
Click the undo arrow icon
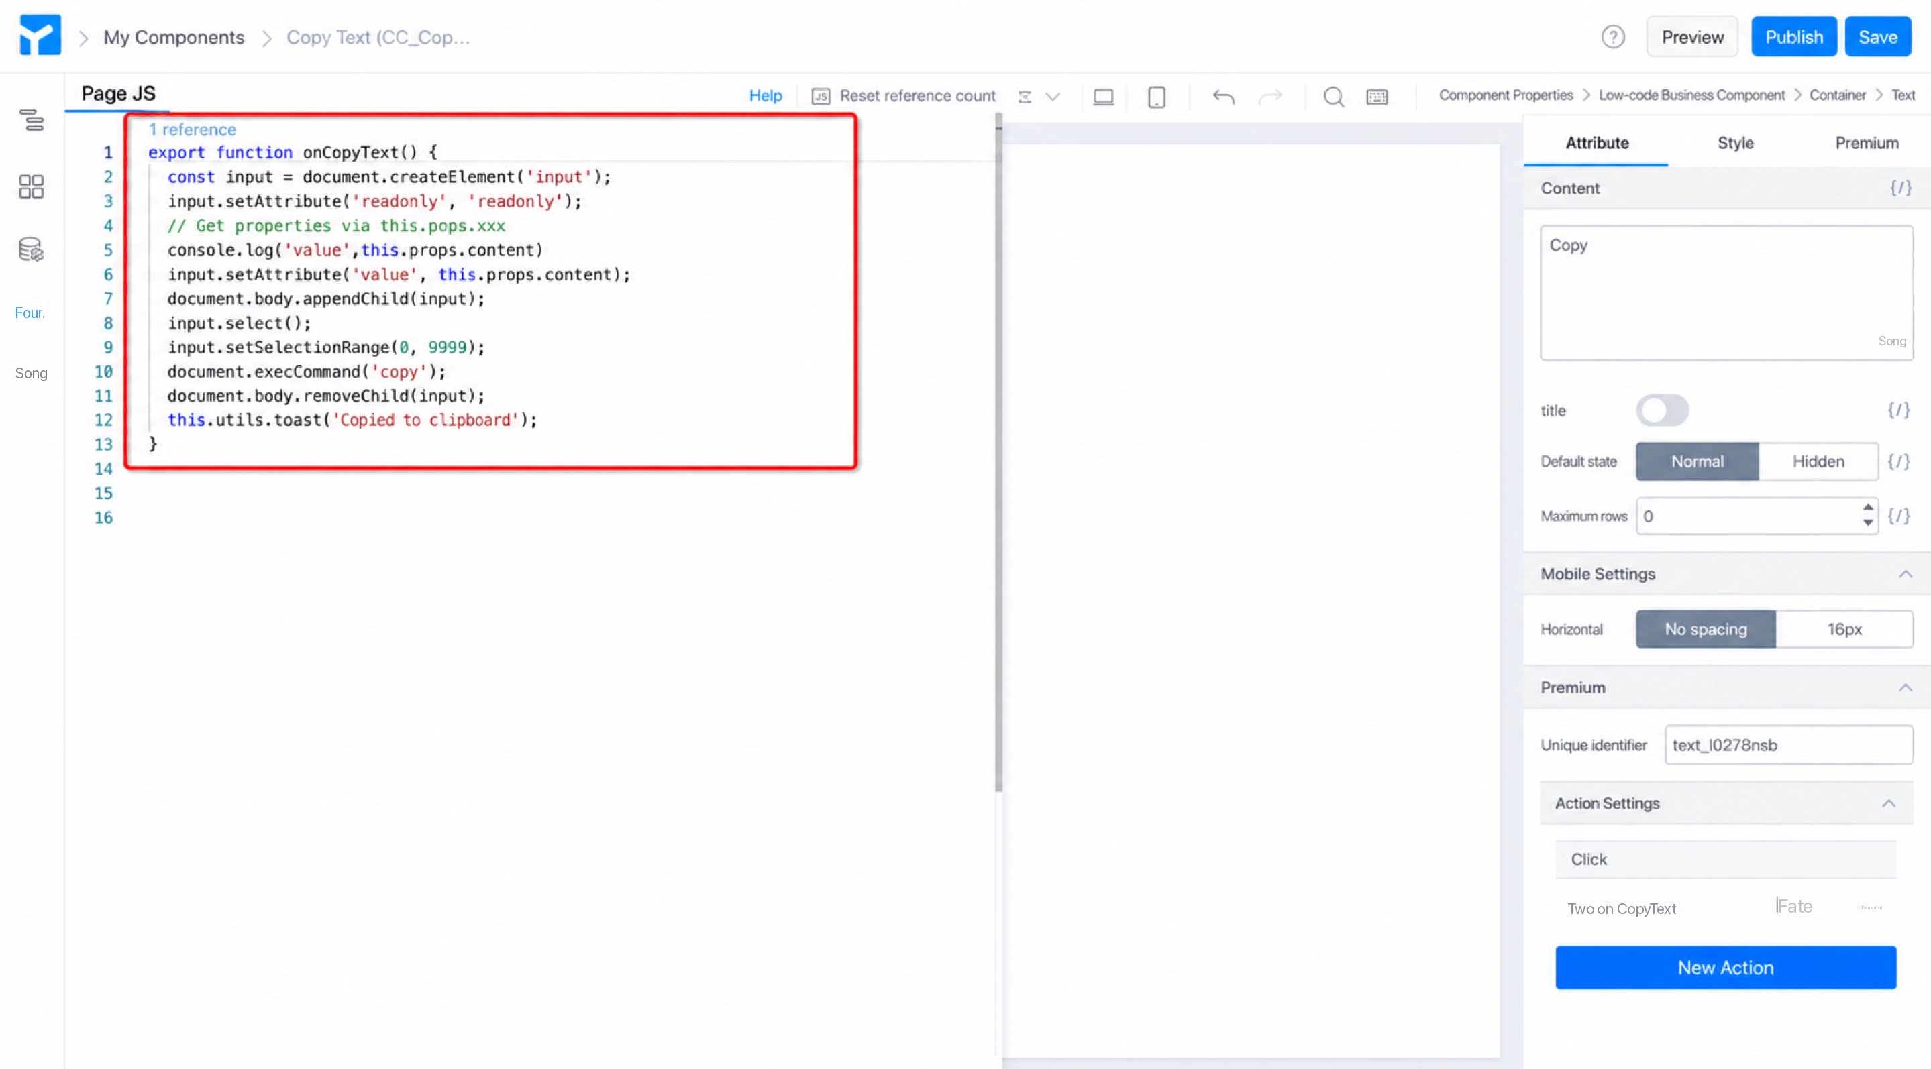[1223, 97]
